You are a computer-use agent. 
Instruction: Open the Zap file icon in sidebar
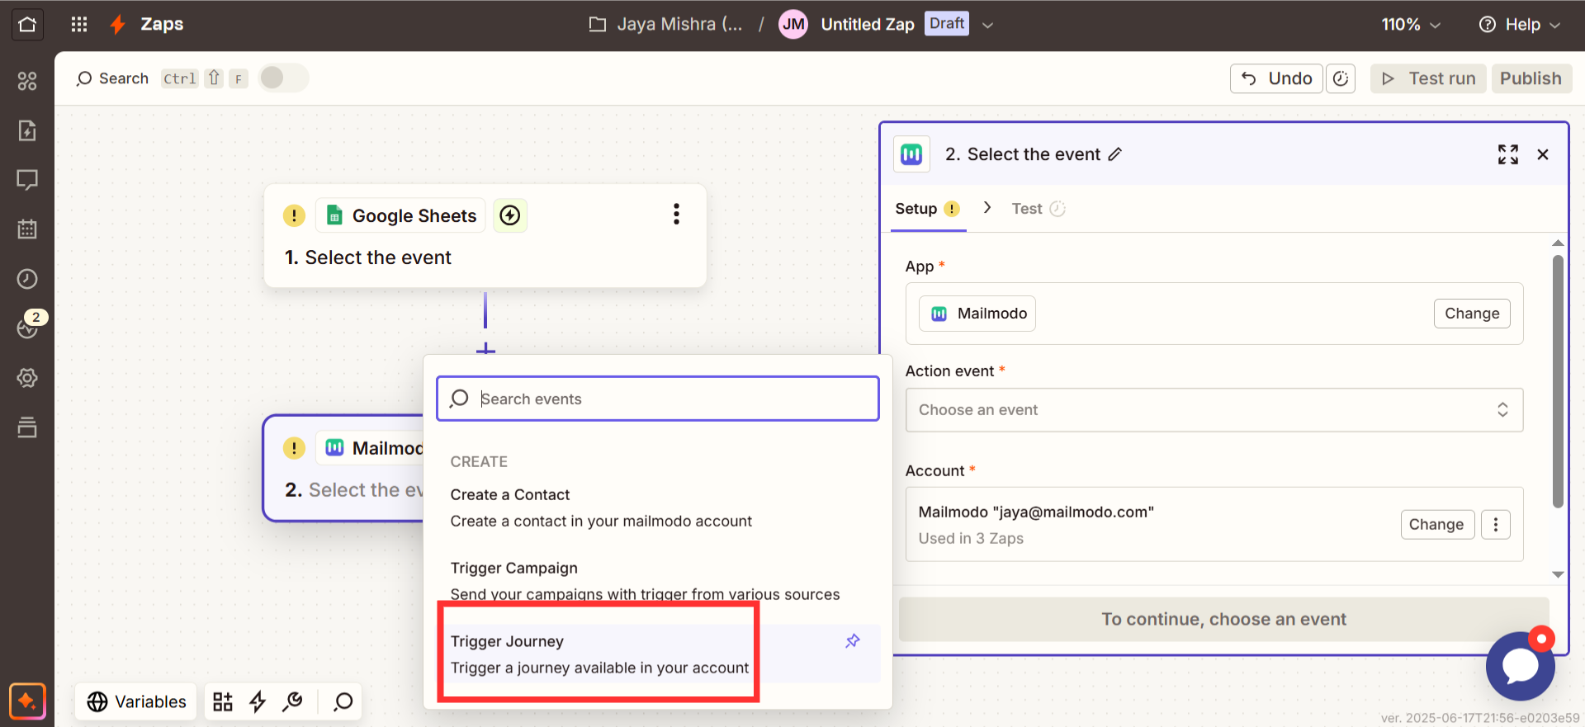click(x=27, y=130)
